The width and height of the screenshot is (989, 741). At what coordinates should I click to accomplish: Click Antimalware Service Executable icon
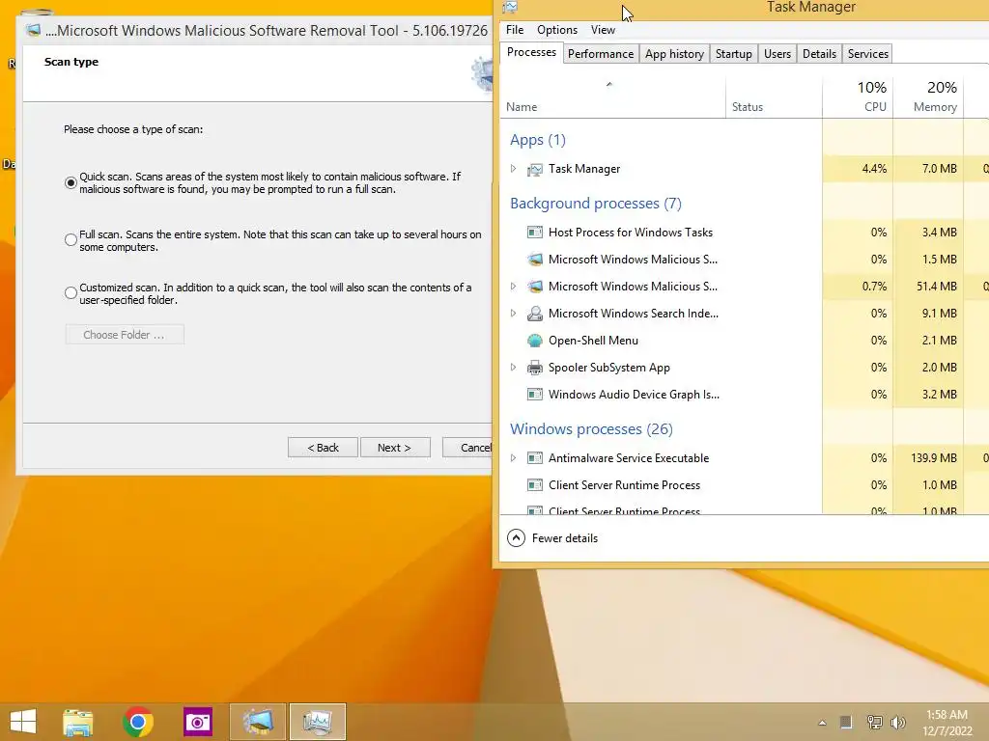[535, 458]
